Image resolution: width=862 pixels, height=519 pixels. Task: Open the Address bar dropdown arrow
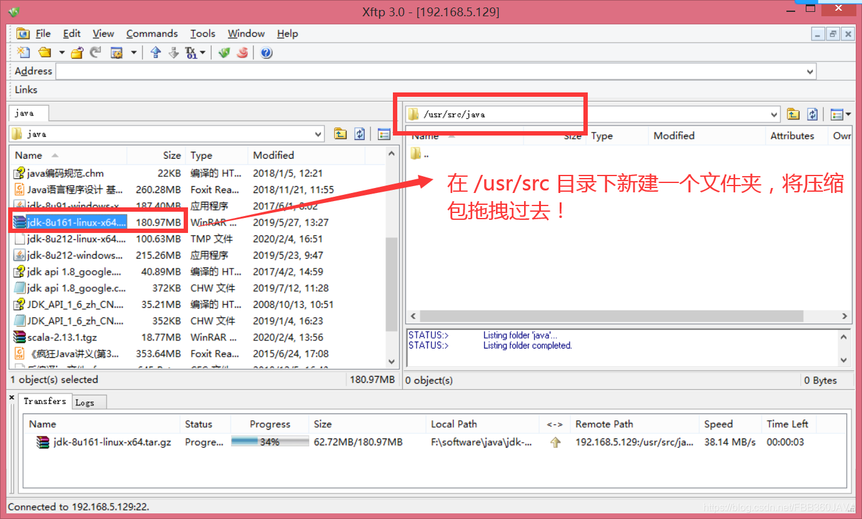point(810,71)
